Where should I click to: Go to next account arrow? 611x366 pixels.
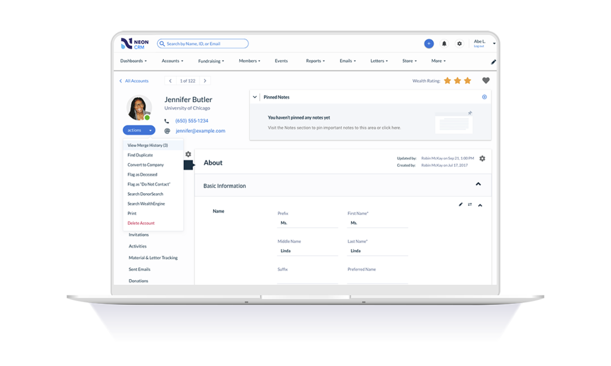tap(205, 81)
